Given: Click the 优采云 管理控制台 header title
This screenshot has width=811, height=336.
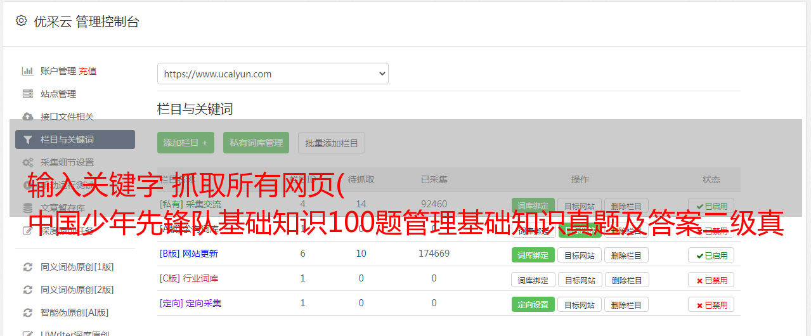Looking at the screenshot, I should pos(86,22).
